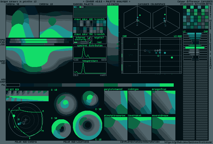The height and width of the screenshot is (144, 213).
Task: Open the emerald/rose complementary thumbnail
Action: click(163, 128)
